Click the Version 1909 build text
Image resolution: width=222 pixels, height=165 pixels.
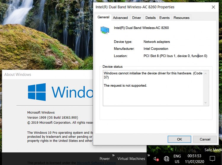click(x=52, y=117)
